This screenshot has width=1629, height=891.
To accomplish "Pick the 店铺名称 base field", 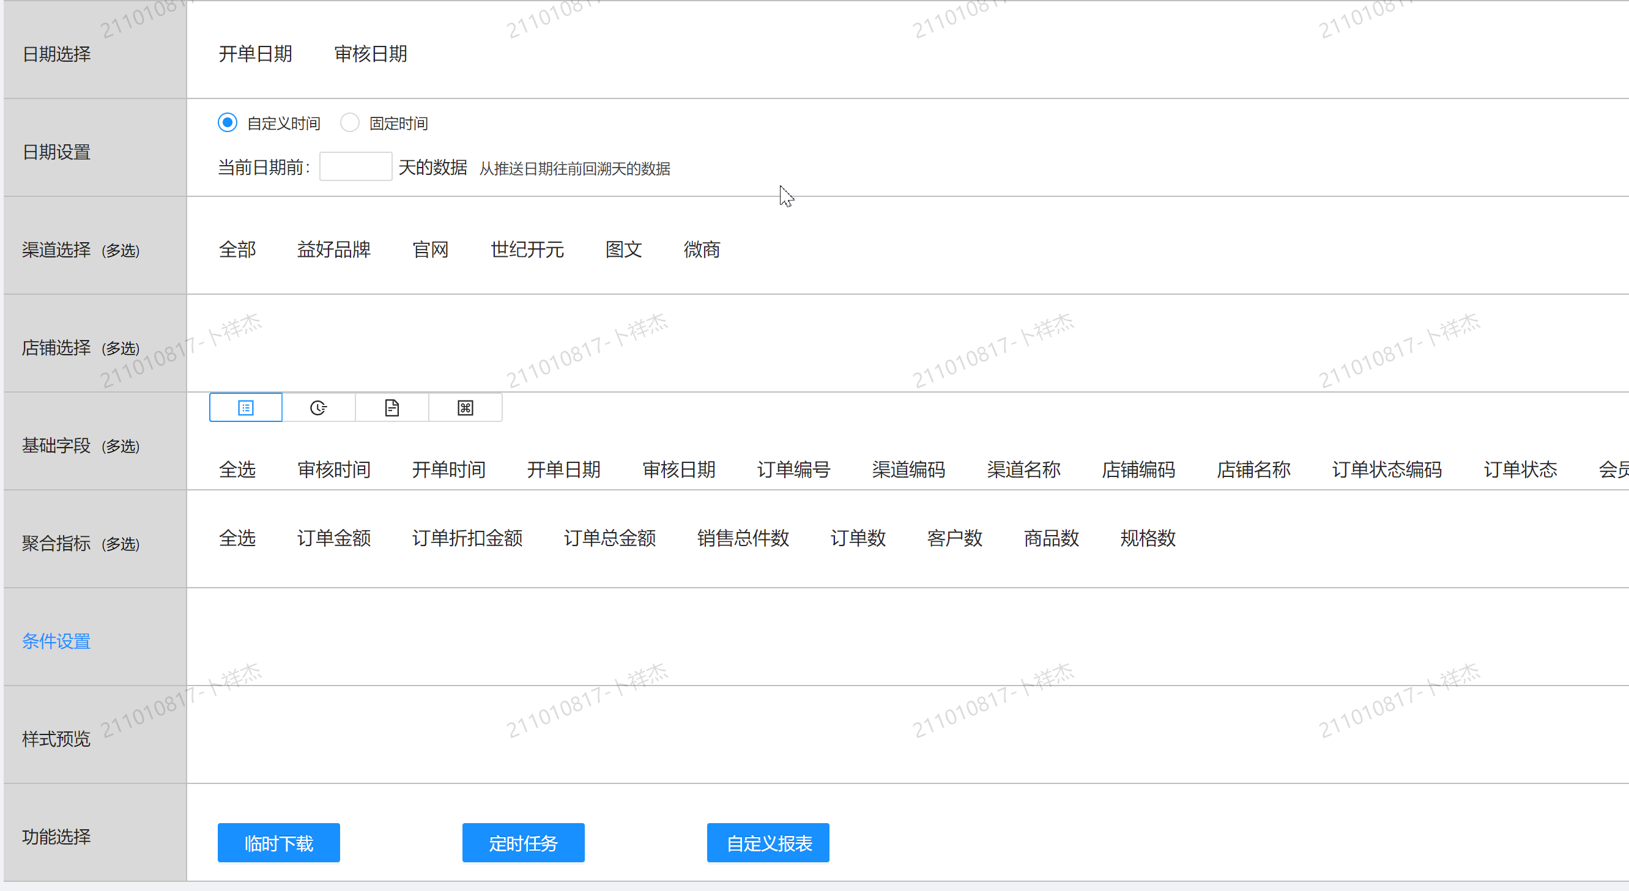I will pyautogui.click(x=1254, y=470).
